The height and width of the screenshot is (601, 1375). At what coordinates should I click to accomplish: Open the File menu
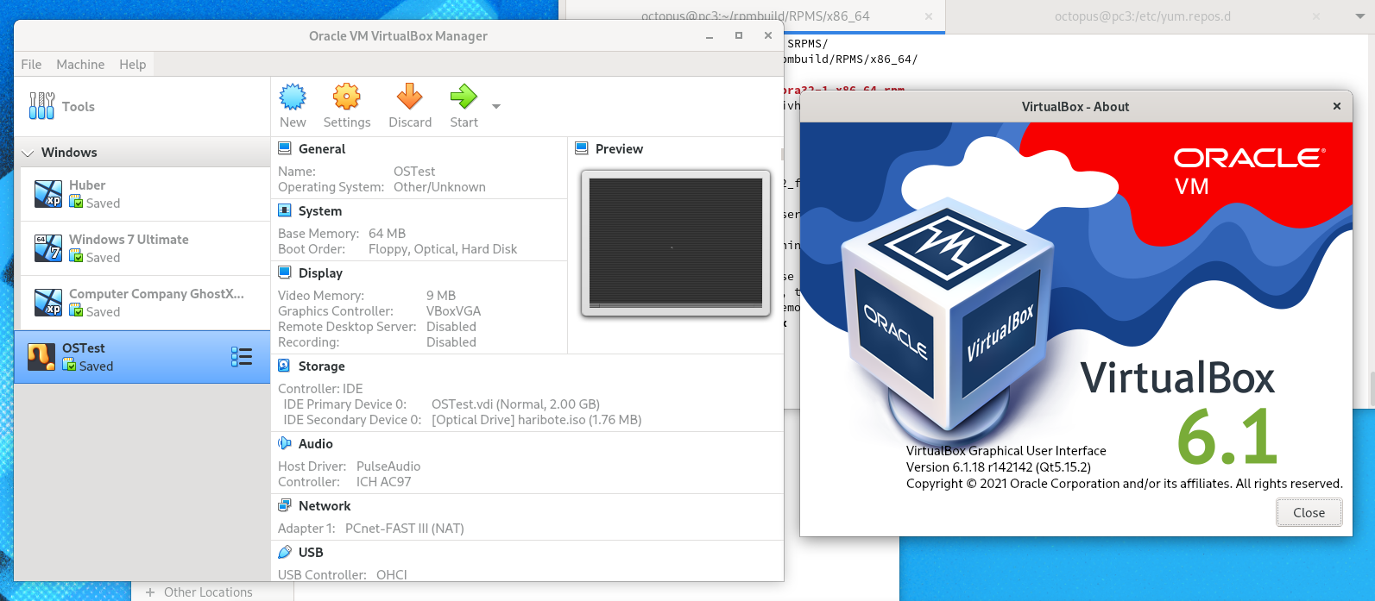31,65
